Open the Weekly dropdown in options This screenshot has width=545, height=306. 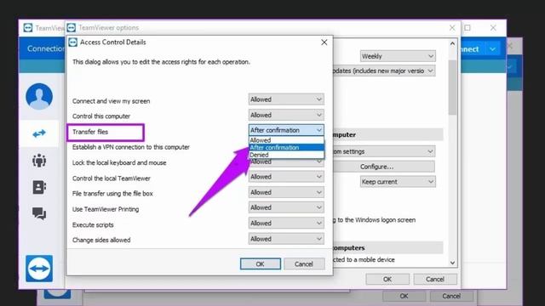click(x=398, y=56)
